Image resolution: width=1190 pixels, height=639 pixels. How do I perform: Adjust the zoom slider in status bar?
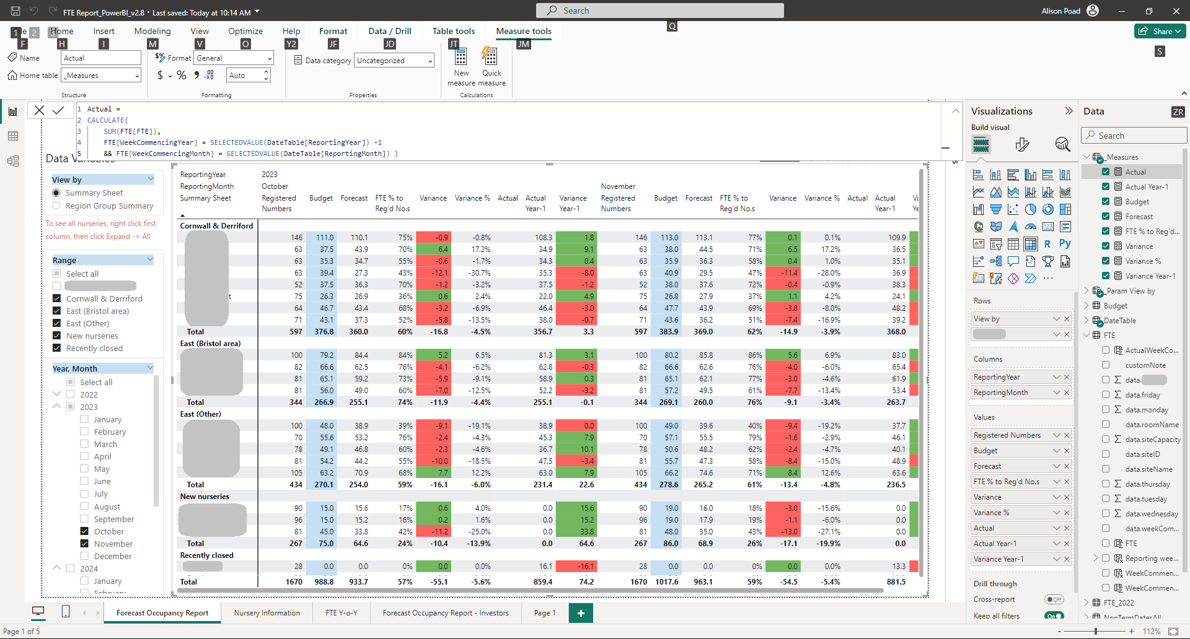pos(1096,632)
